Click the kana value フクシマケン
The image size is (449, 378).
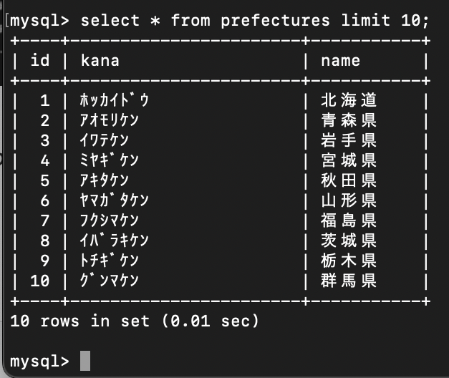pyautogui.click(x=110, y=220)
